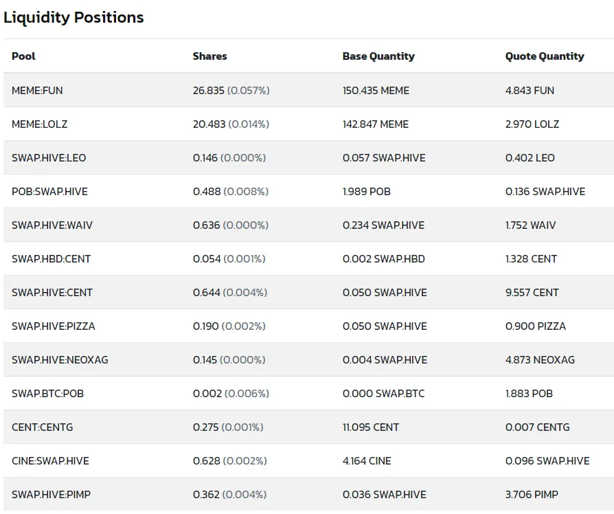Viewport: 614px width, 514px height.
Task: Open the CENT:CENTG pool entry
Action: [43, 427]
